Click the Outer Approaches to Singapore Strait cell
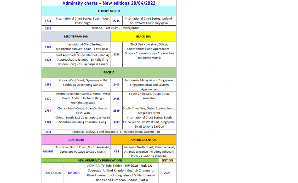The width and height of the screenshot is (298, 183). click(x=149, y=111)
